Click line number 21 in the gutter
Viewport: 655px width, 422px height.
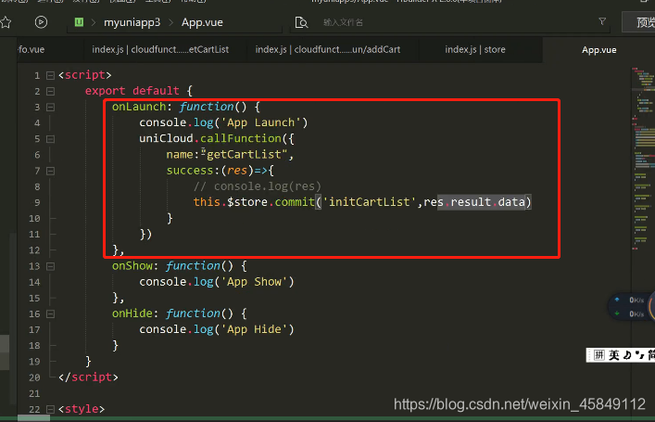tap(34, 393)
